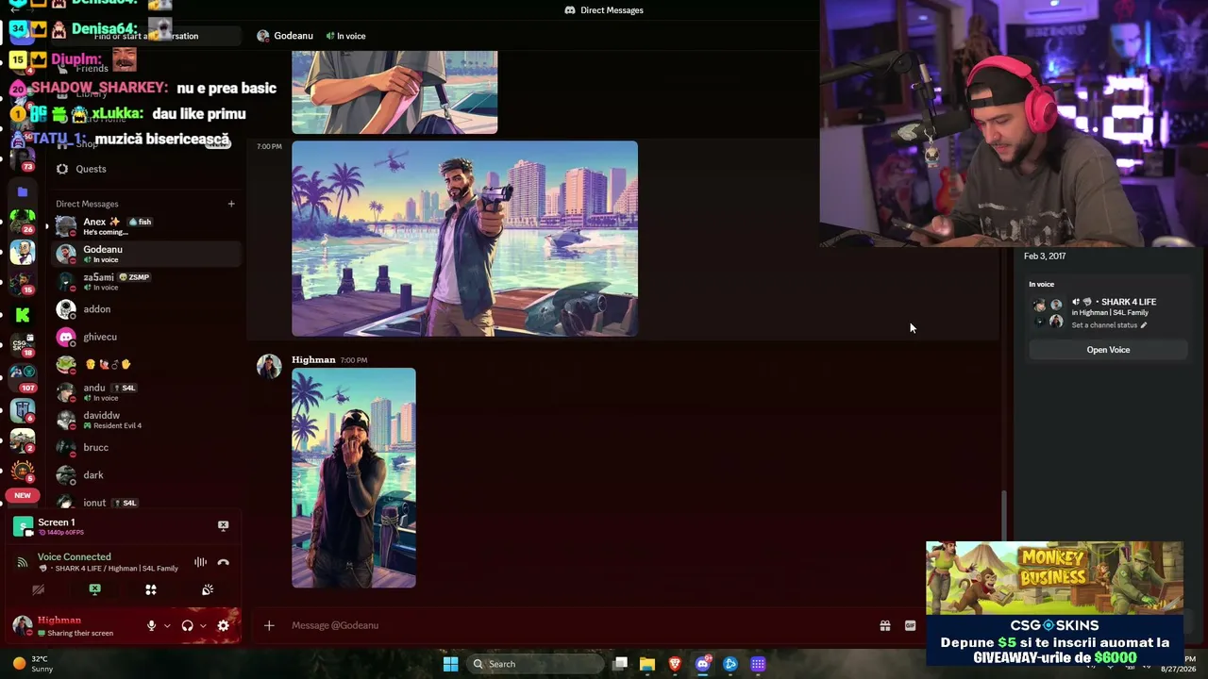Create a new direct message
The height and width of the screenshot is (679, 1208).
point(231,204)
